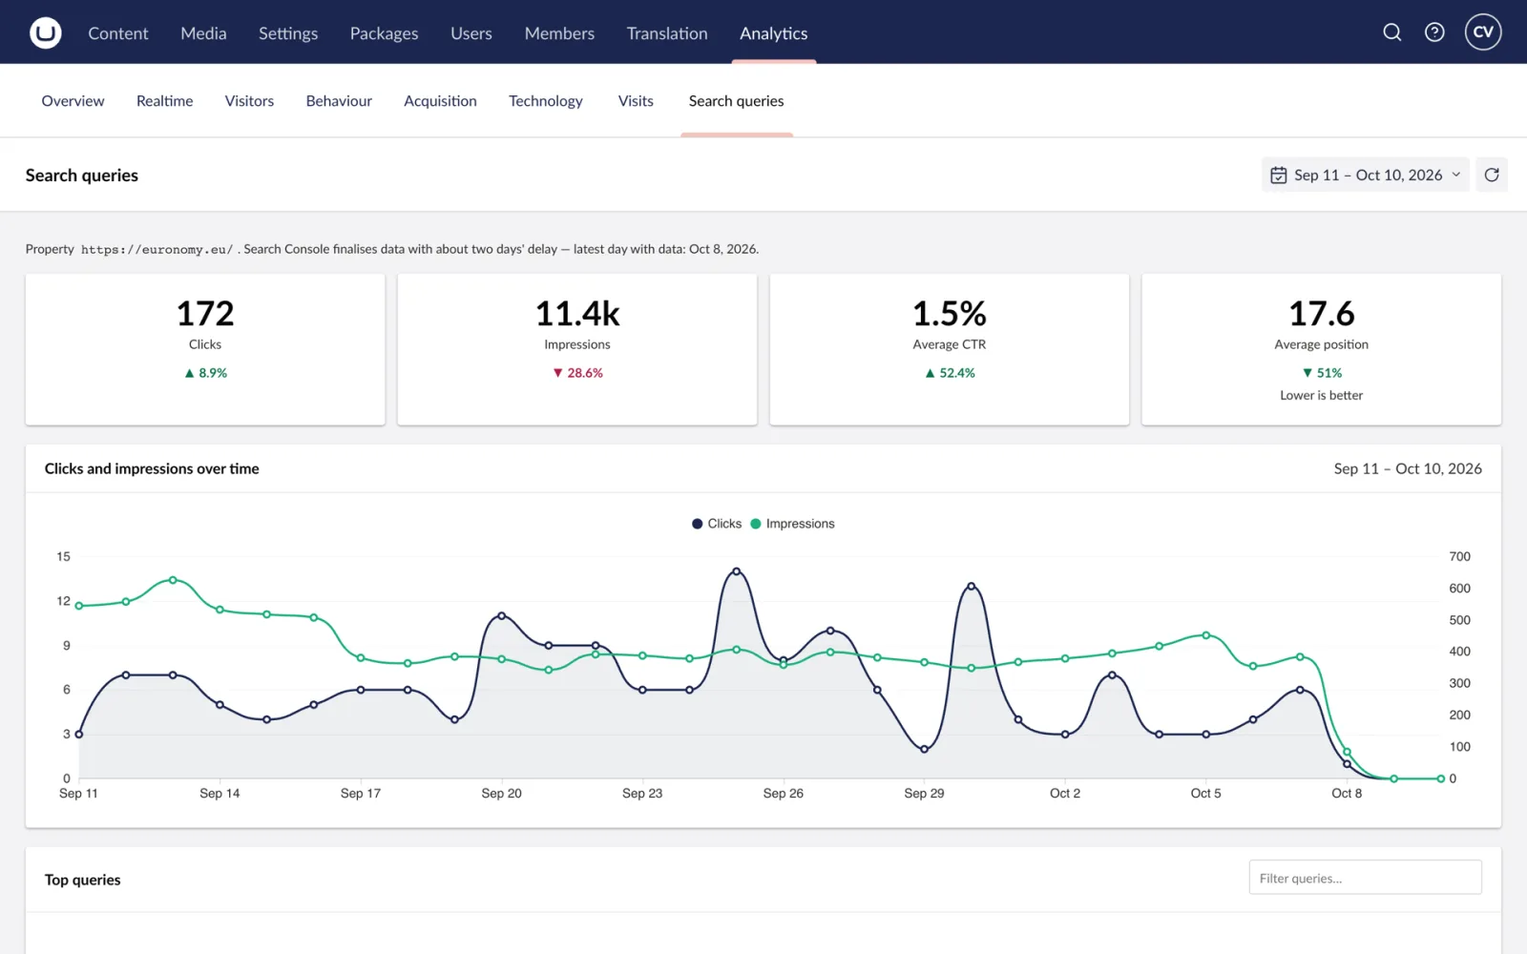Click the calendar icon in date range
1527x954 pixels.
pos(1279,176)
